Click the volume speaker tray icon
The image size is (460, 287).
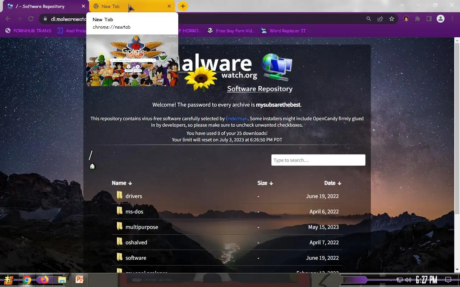coord(408,280)
